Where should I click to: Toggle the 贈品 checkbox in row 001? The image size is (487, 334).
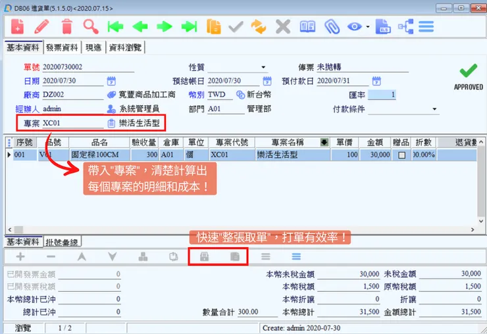coord(401,155)
